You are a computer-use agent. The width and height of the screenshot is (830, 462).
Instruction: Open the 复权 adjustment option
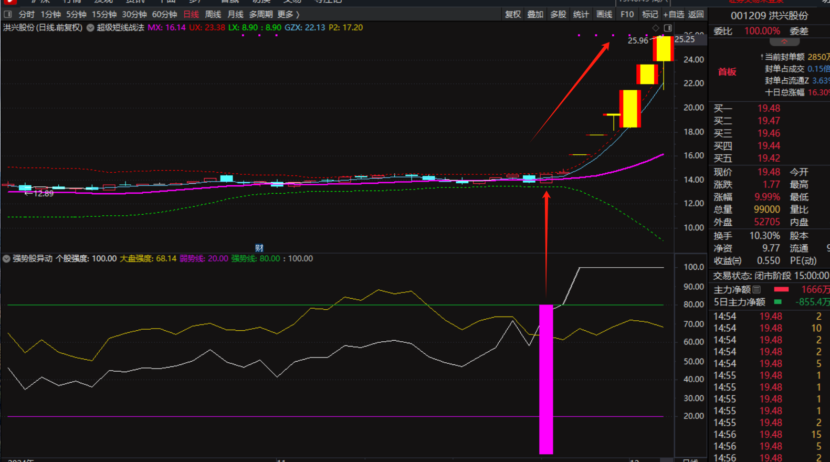coord(513,14)
